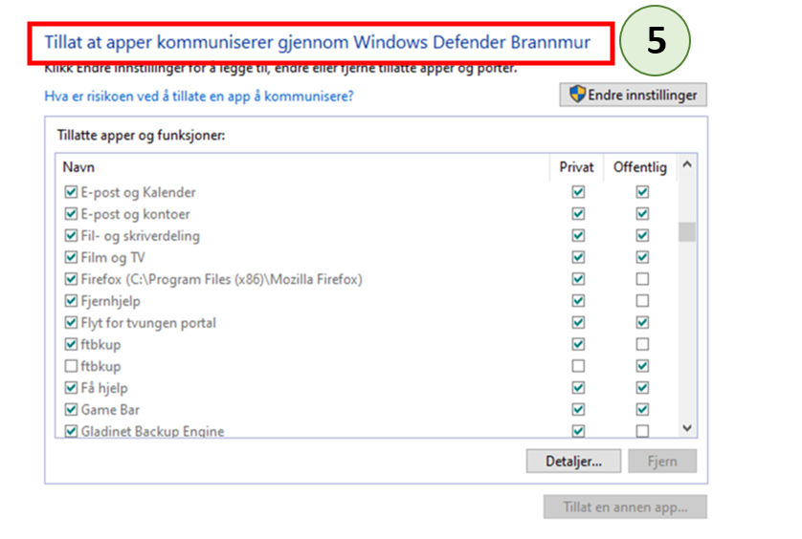Select the Flyt for tvungen portal row
This screenshot has height=539, width=802.
click(x=147, y=323)
